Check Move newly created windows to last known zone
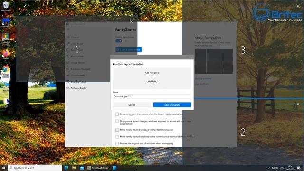 (x=117, y=130)
